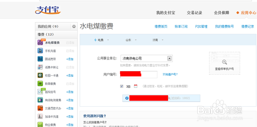Open the 我的应用 settings gear
The image size is (257, 127).
(74, 26)
